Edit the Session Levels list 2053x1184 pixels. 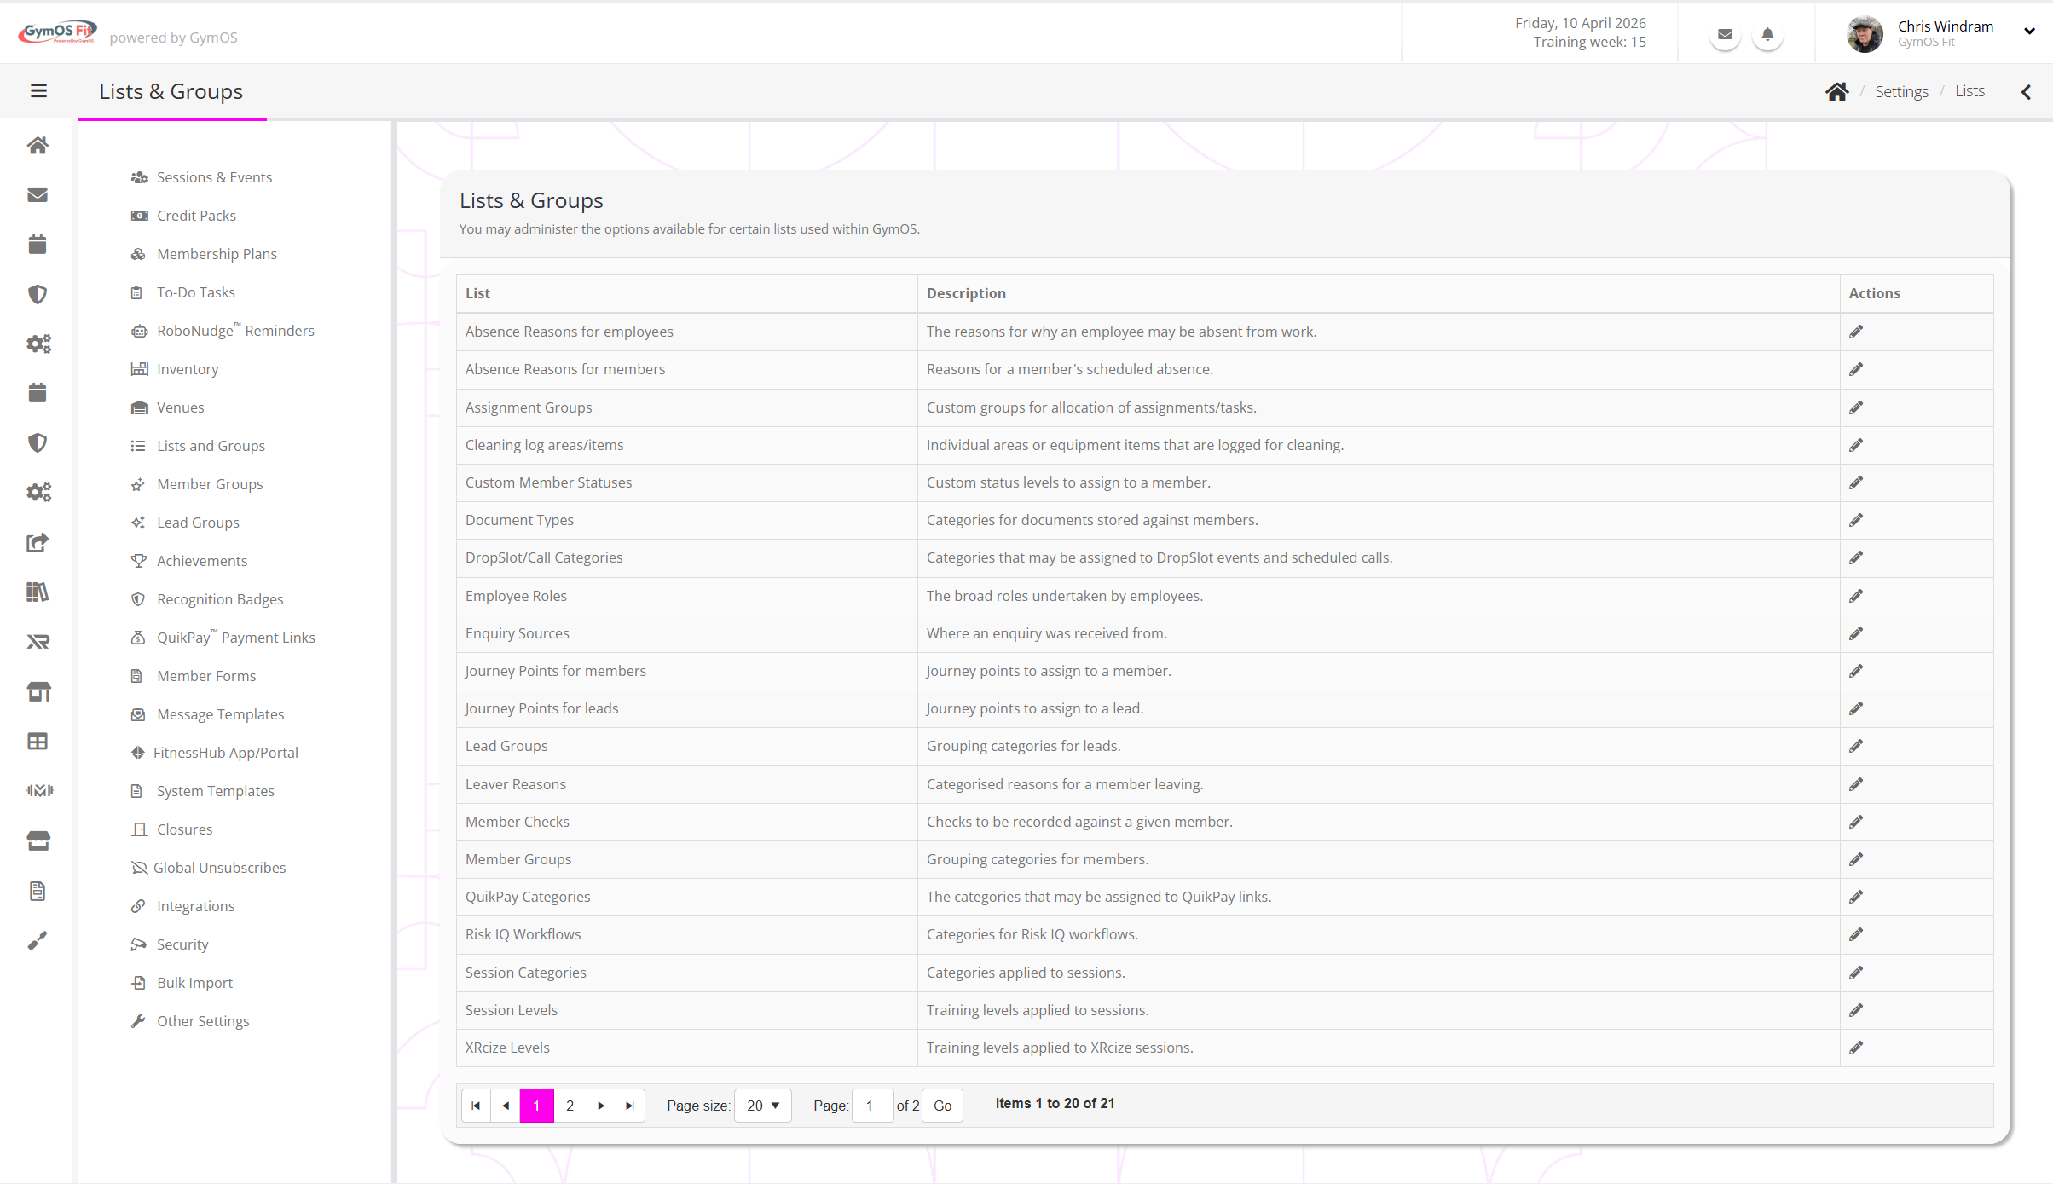point(1856,1010)
